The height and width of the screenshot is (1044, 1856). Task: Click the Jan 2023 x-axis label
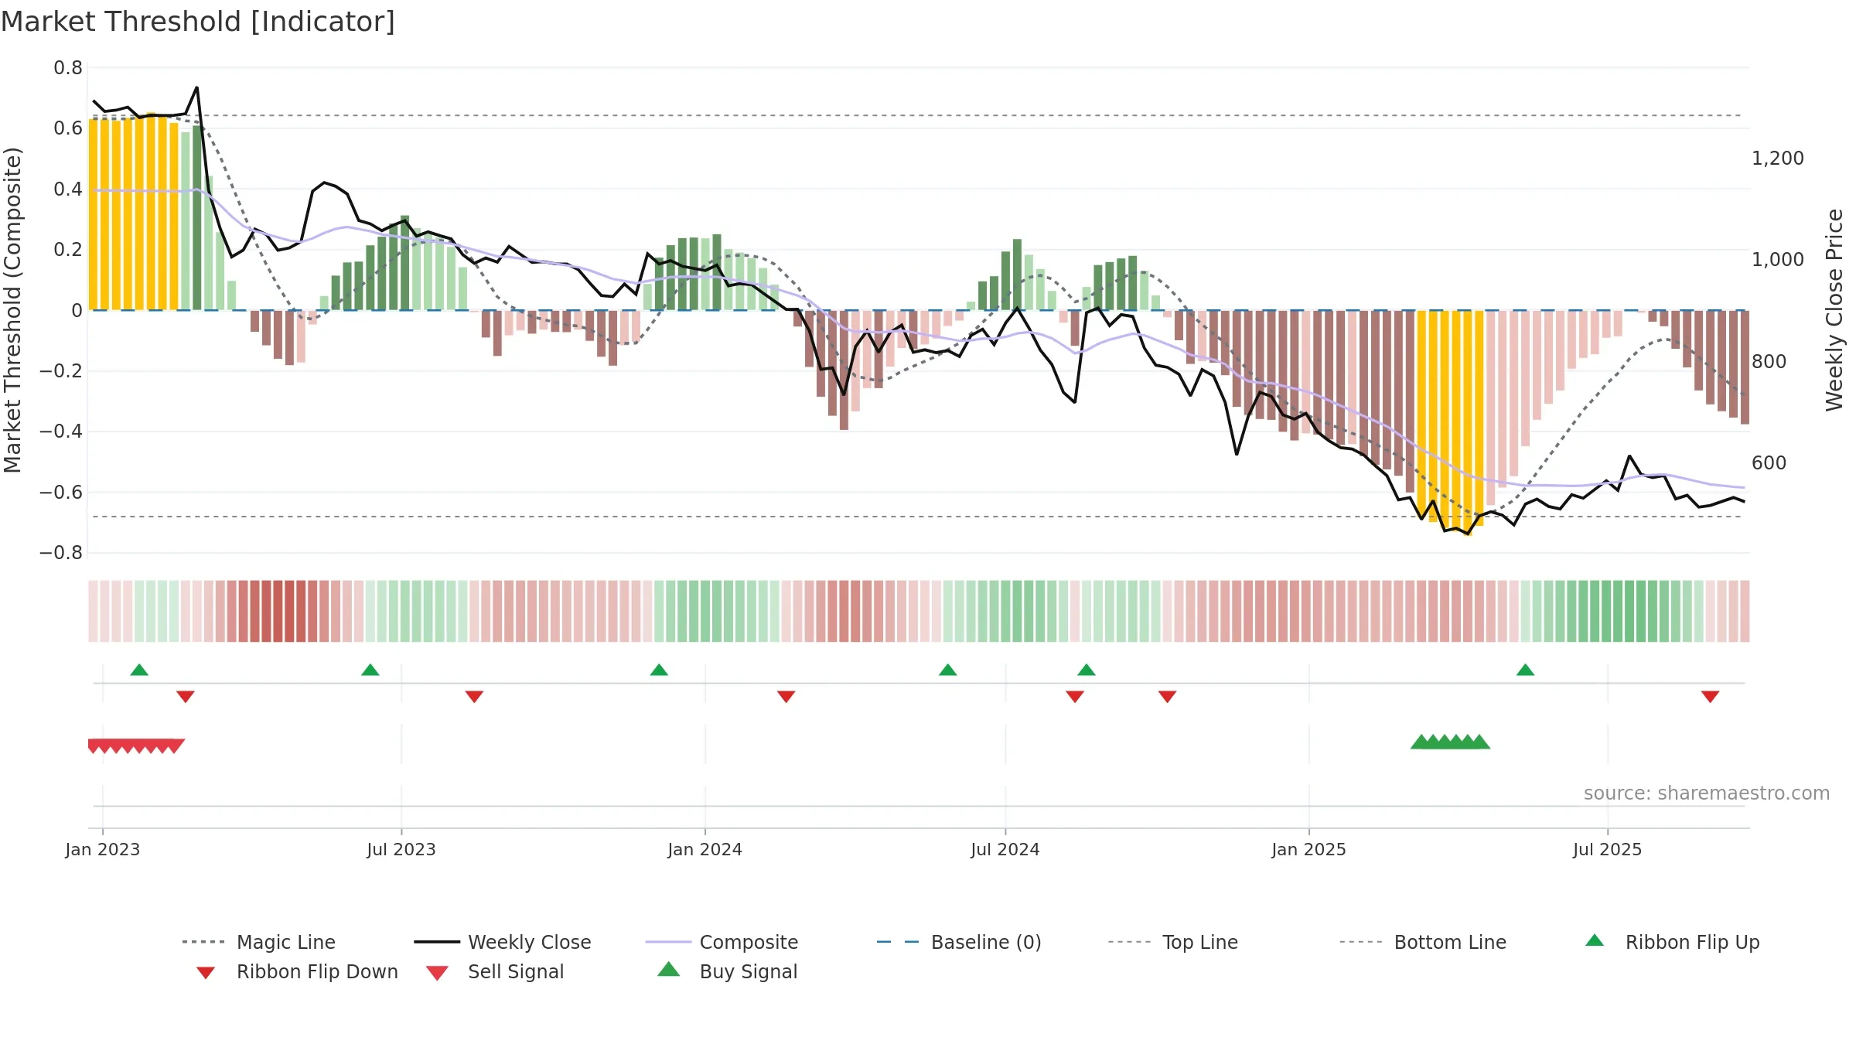(103, 849)
